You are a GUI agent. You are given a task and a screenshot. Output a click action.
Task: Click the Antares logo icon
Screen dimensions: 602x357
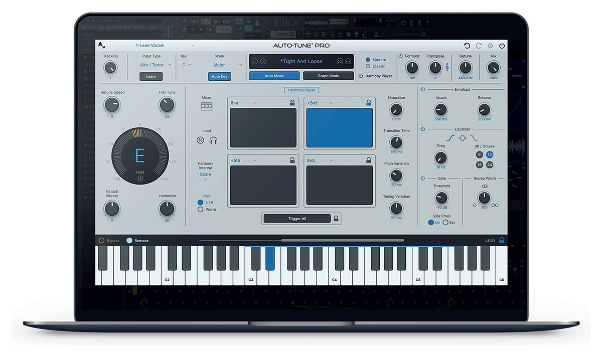pos(102,45)
